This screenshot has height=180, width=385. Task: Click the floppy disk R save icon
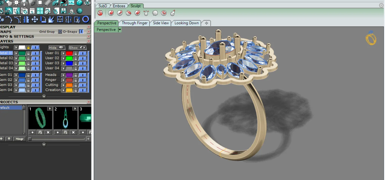(x=64, y=11)
